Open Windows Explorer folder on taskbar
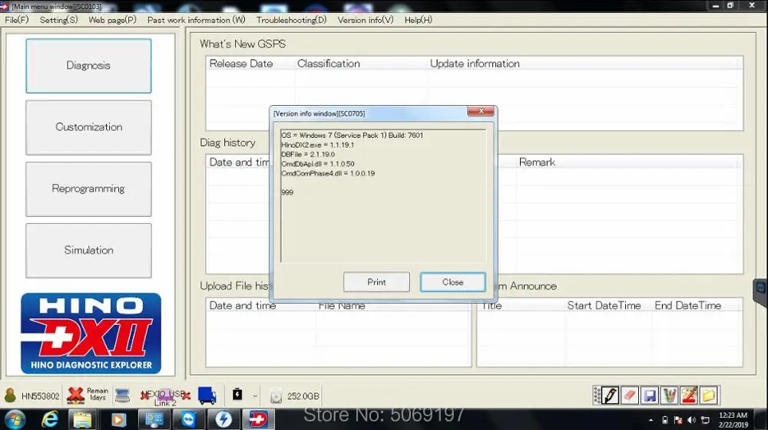The width and height of the screenshot is (768, 430). [82, 420]
